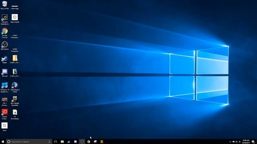This screenshot has height=144, width=257.
Task: Select the YT Recordings folder icon
Action: [15, 114]
